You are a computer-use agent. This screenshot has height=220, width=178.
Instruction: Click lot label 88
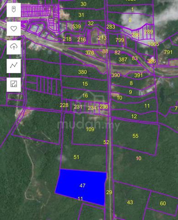point(105,51)
